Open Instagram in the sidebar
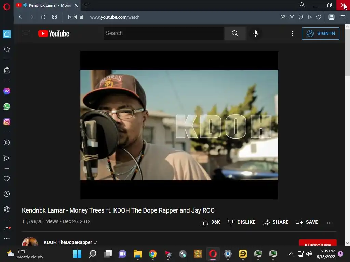This screenshot has width=350, height=262. pyautogui.click(x=7, y=122)
